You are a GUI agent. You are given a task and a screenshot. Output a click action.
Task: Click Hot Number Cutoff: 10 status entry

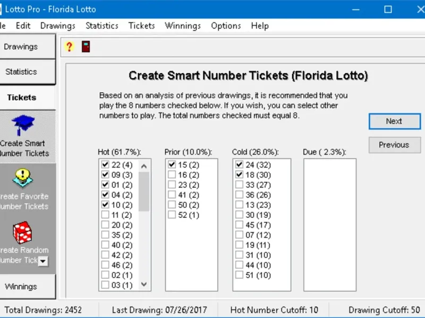(x=274, y=310)
